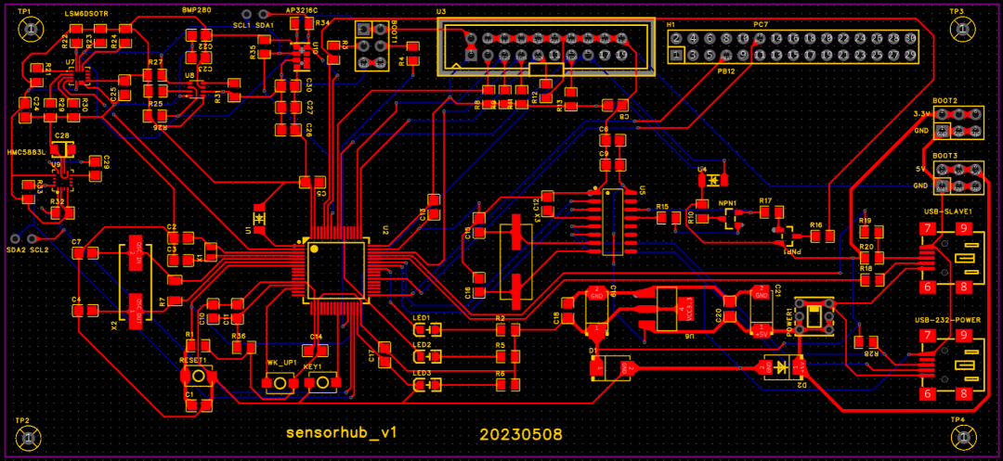Click square pin 1 of header H1
Image resolution: width=1003 pixels, height=461 pixels.
[675, 56]
